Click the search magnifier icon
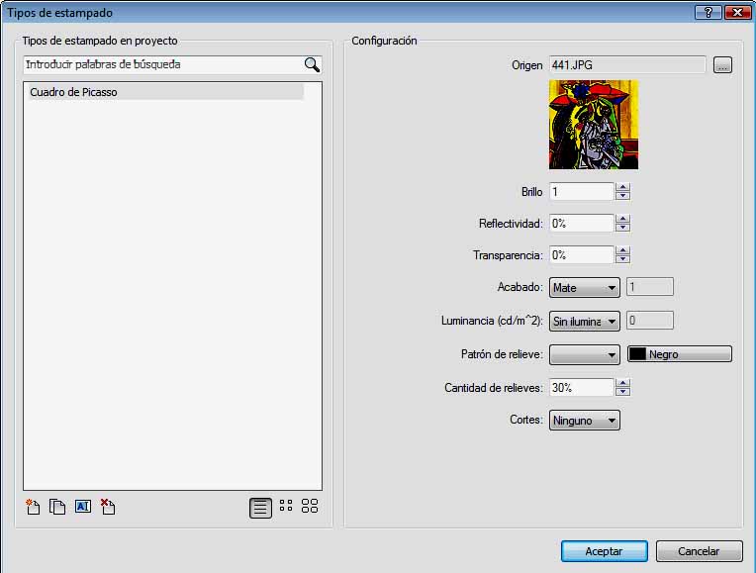 (312, 65)
